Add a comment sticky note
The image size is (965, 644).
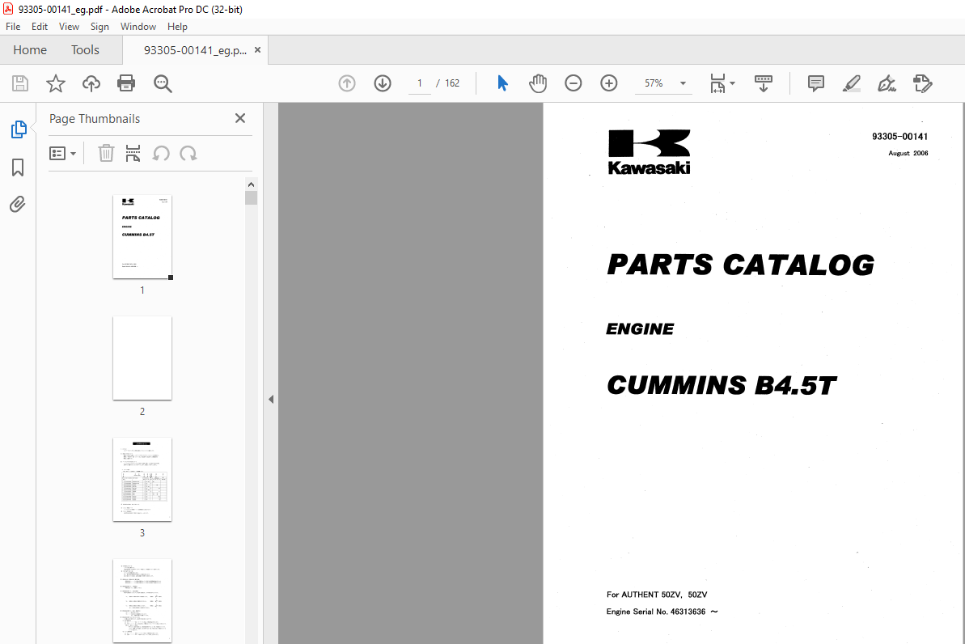[x=816, y=83]
